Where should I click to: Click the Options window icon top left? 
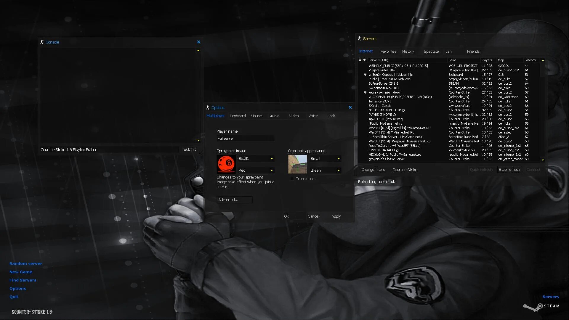[x=207, y=107]
